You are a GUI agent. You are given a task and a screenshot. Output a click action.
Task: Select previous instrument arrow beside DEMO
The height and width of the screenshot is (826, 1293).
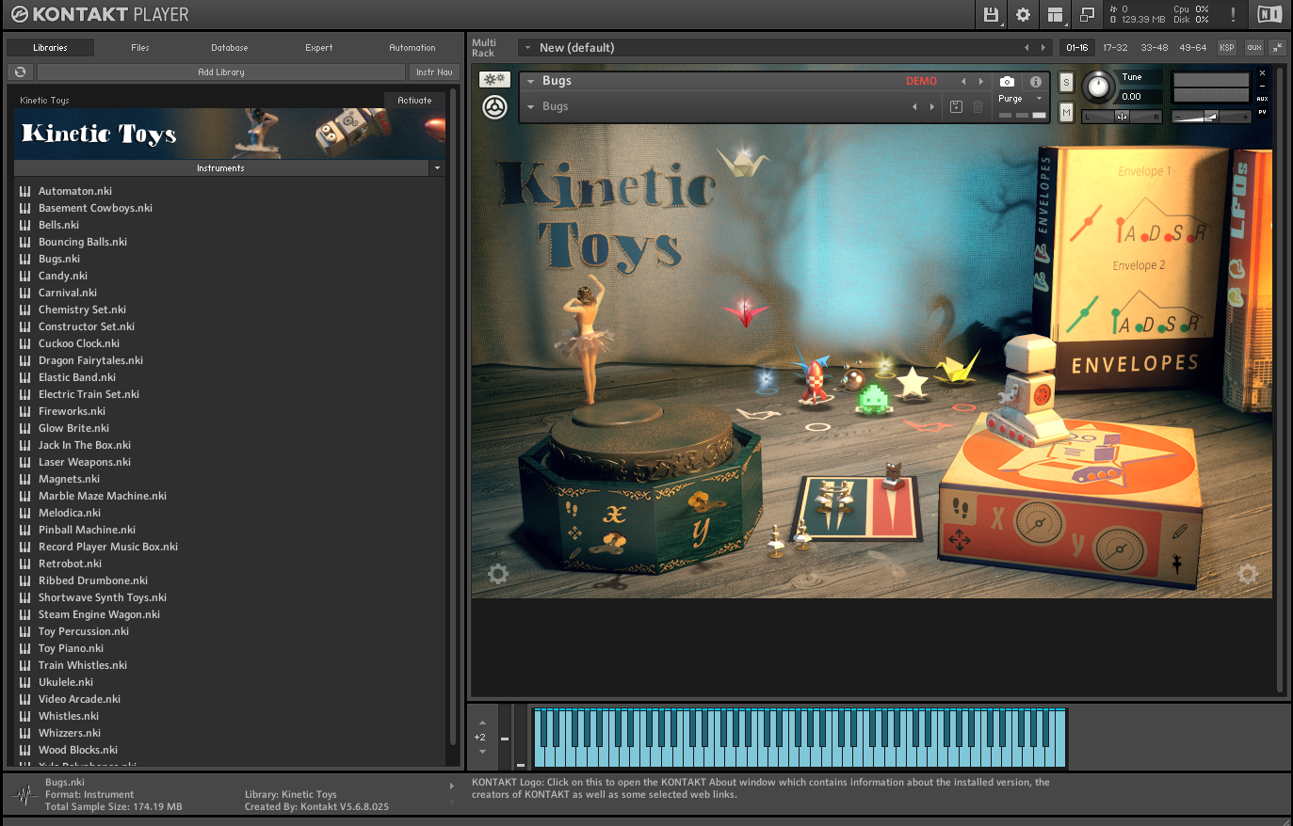click(962, 82)
